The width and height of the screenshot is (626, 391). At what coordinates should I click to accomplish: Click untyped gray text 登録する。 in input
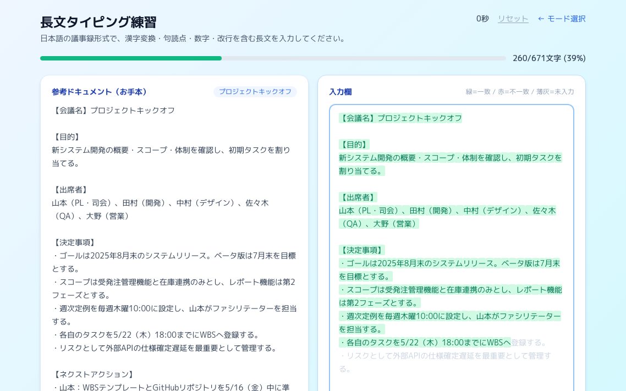point(529,342)
